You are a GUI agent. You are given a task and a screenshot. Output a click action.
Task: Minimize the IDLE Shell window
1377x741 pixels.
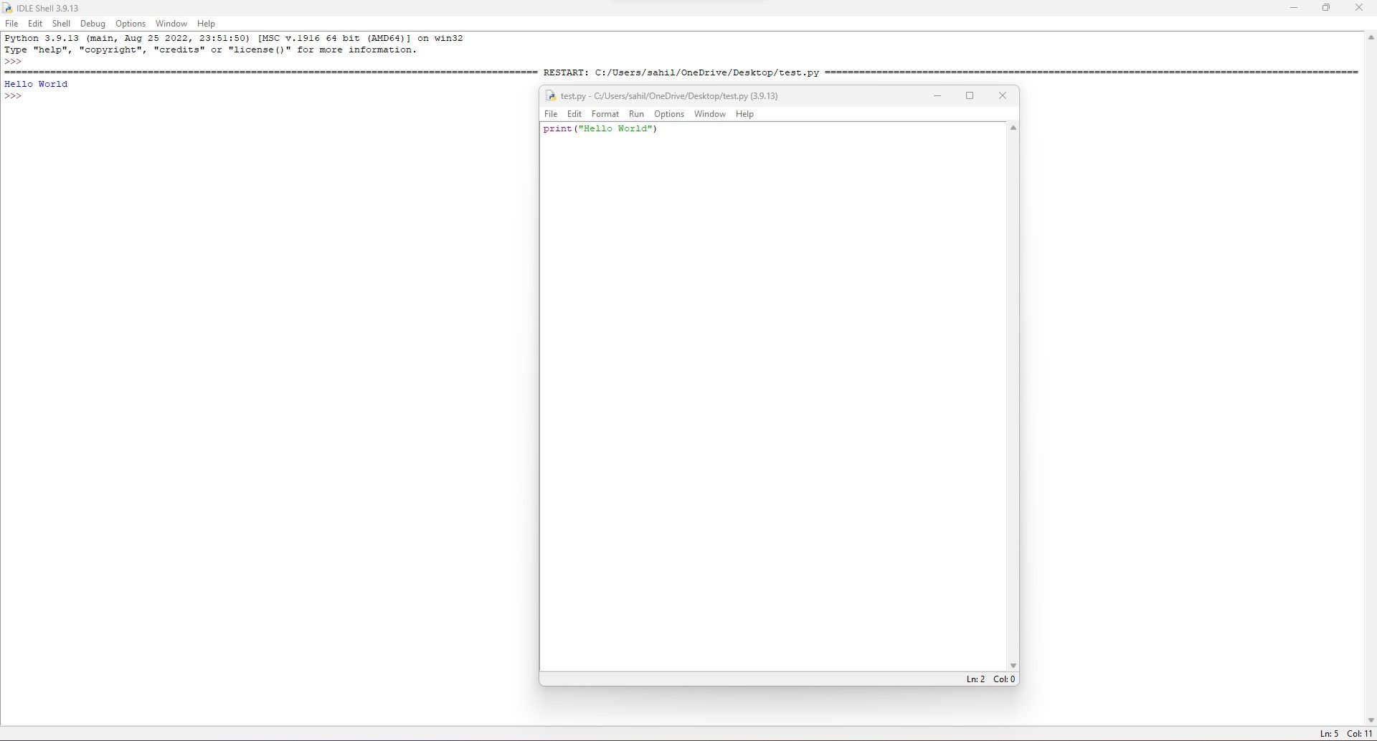1294,8
